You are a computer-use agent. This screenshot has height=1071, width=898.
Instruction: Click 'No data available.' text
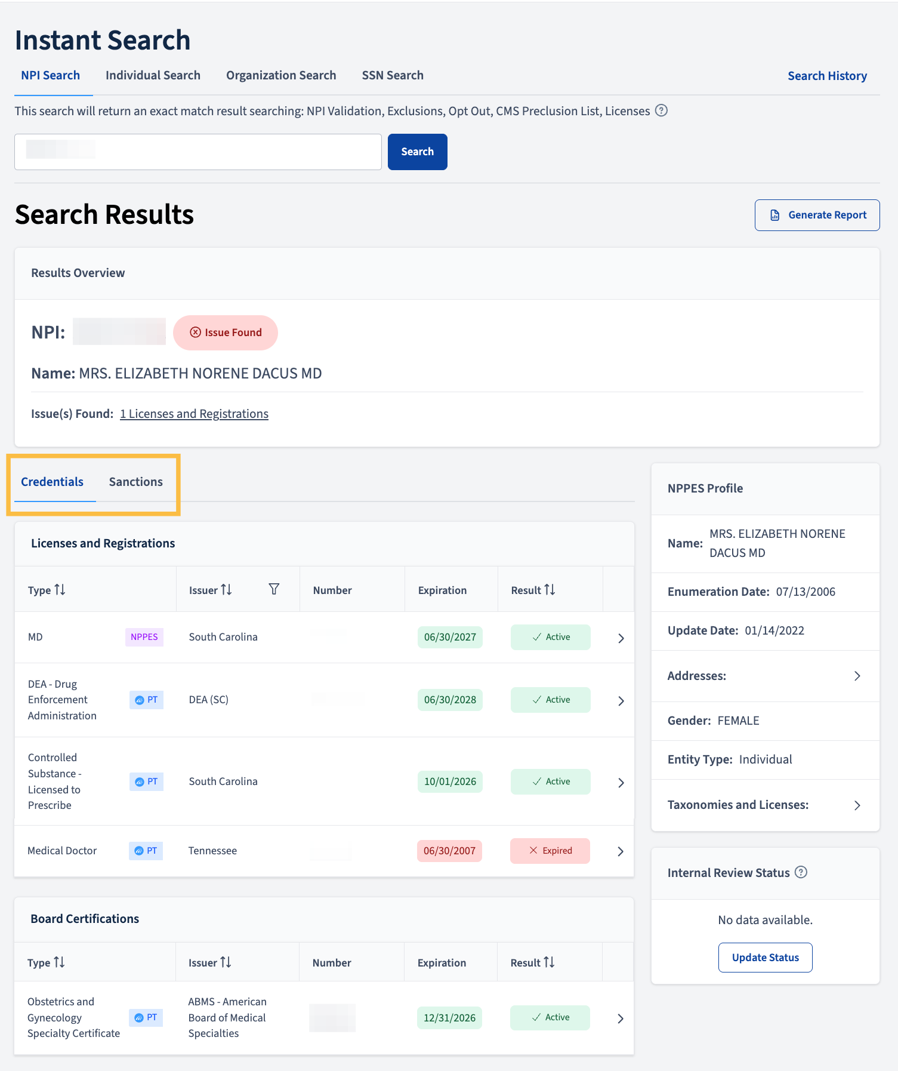766,920
